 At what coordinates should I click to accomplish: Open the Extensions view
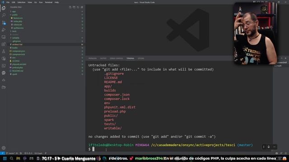point(4,44)
